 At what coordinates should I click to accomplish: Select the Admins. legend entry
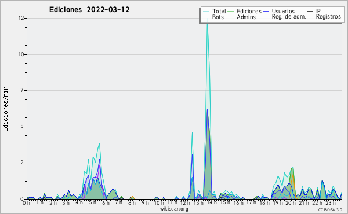click(x=242, y=17)
